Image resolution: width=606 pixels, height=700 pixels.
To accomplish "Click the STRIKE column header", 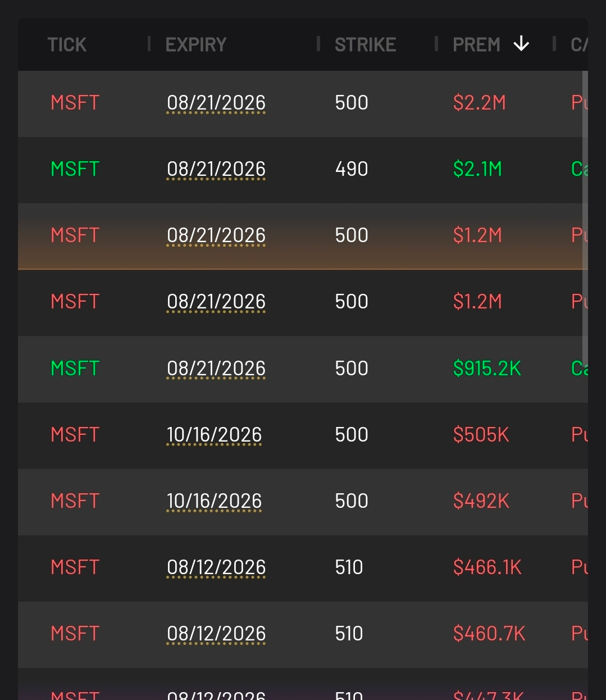I will coord(366,44).
